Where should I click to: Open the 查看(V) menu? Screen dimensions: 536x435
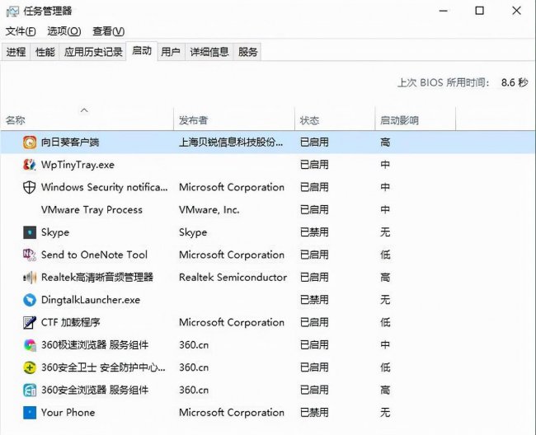[108, 31]
